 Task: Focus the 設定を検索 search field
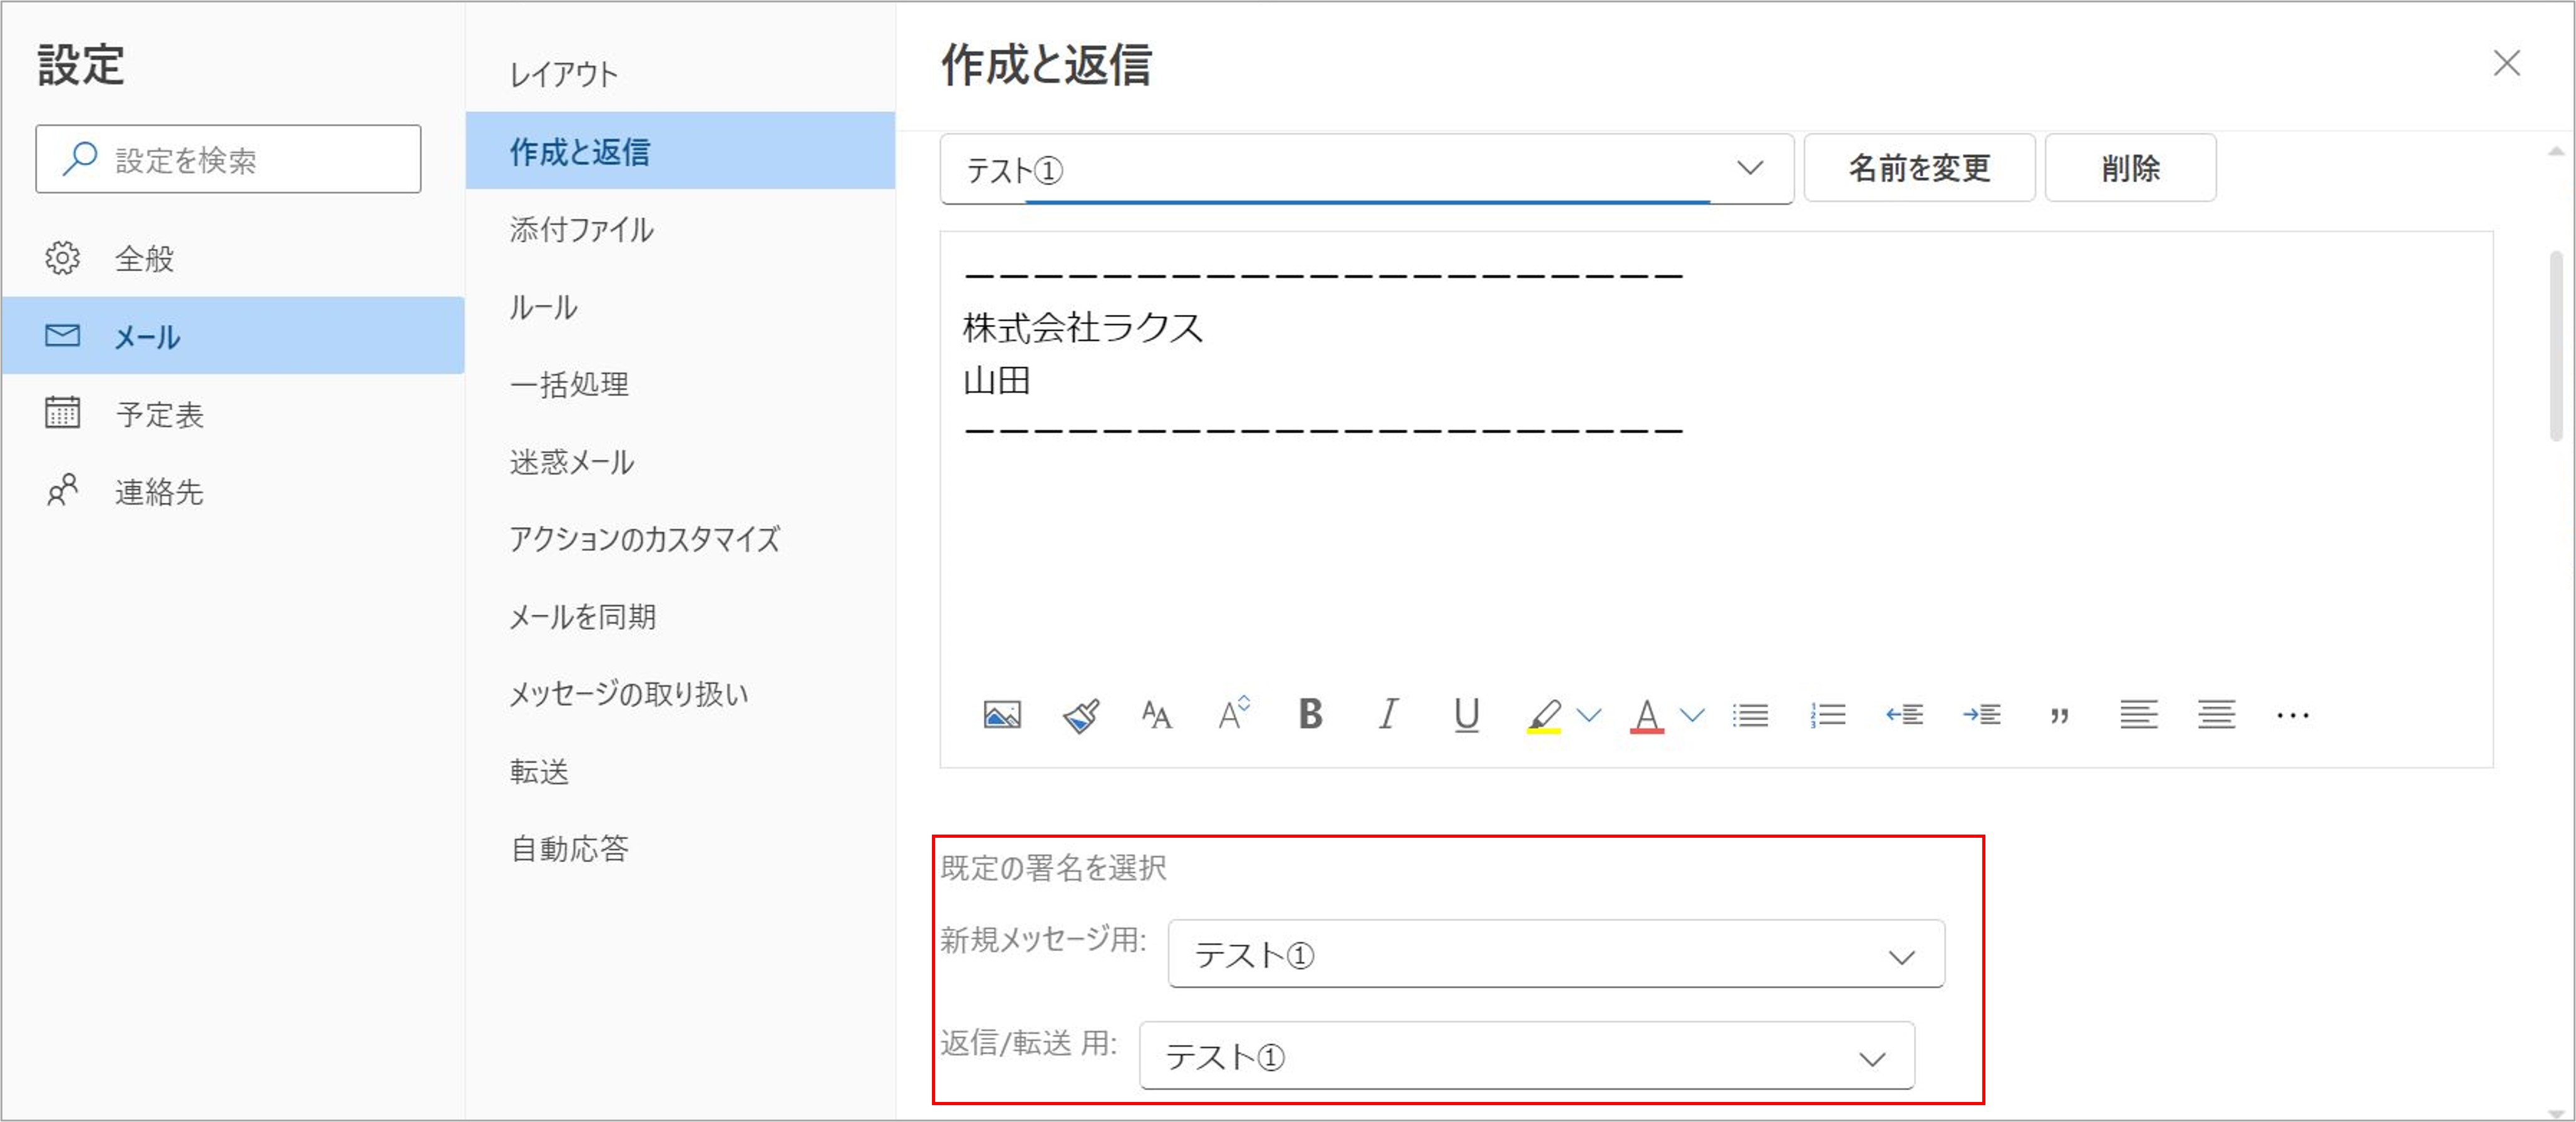point(228,159)
